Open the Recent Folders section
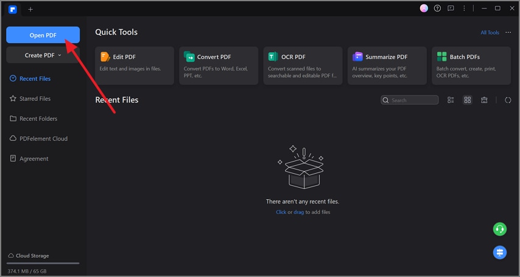Viewport: 520px width, 277px height. (x=38, y=118)
